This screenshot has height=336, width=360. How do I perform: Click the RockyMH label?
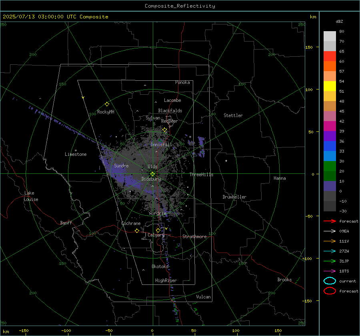[x=106, y=112]
